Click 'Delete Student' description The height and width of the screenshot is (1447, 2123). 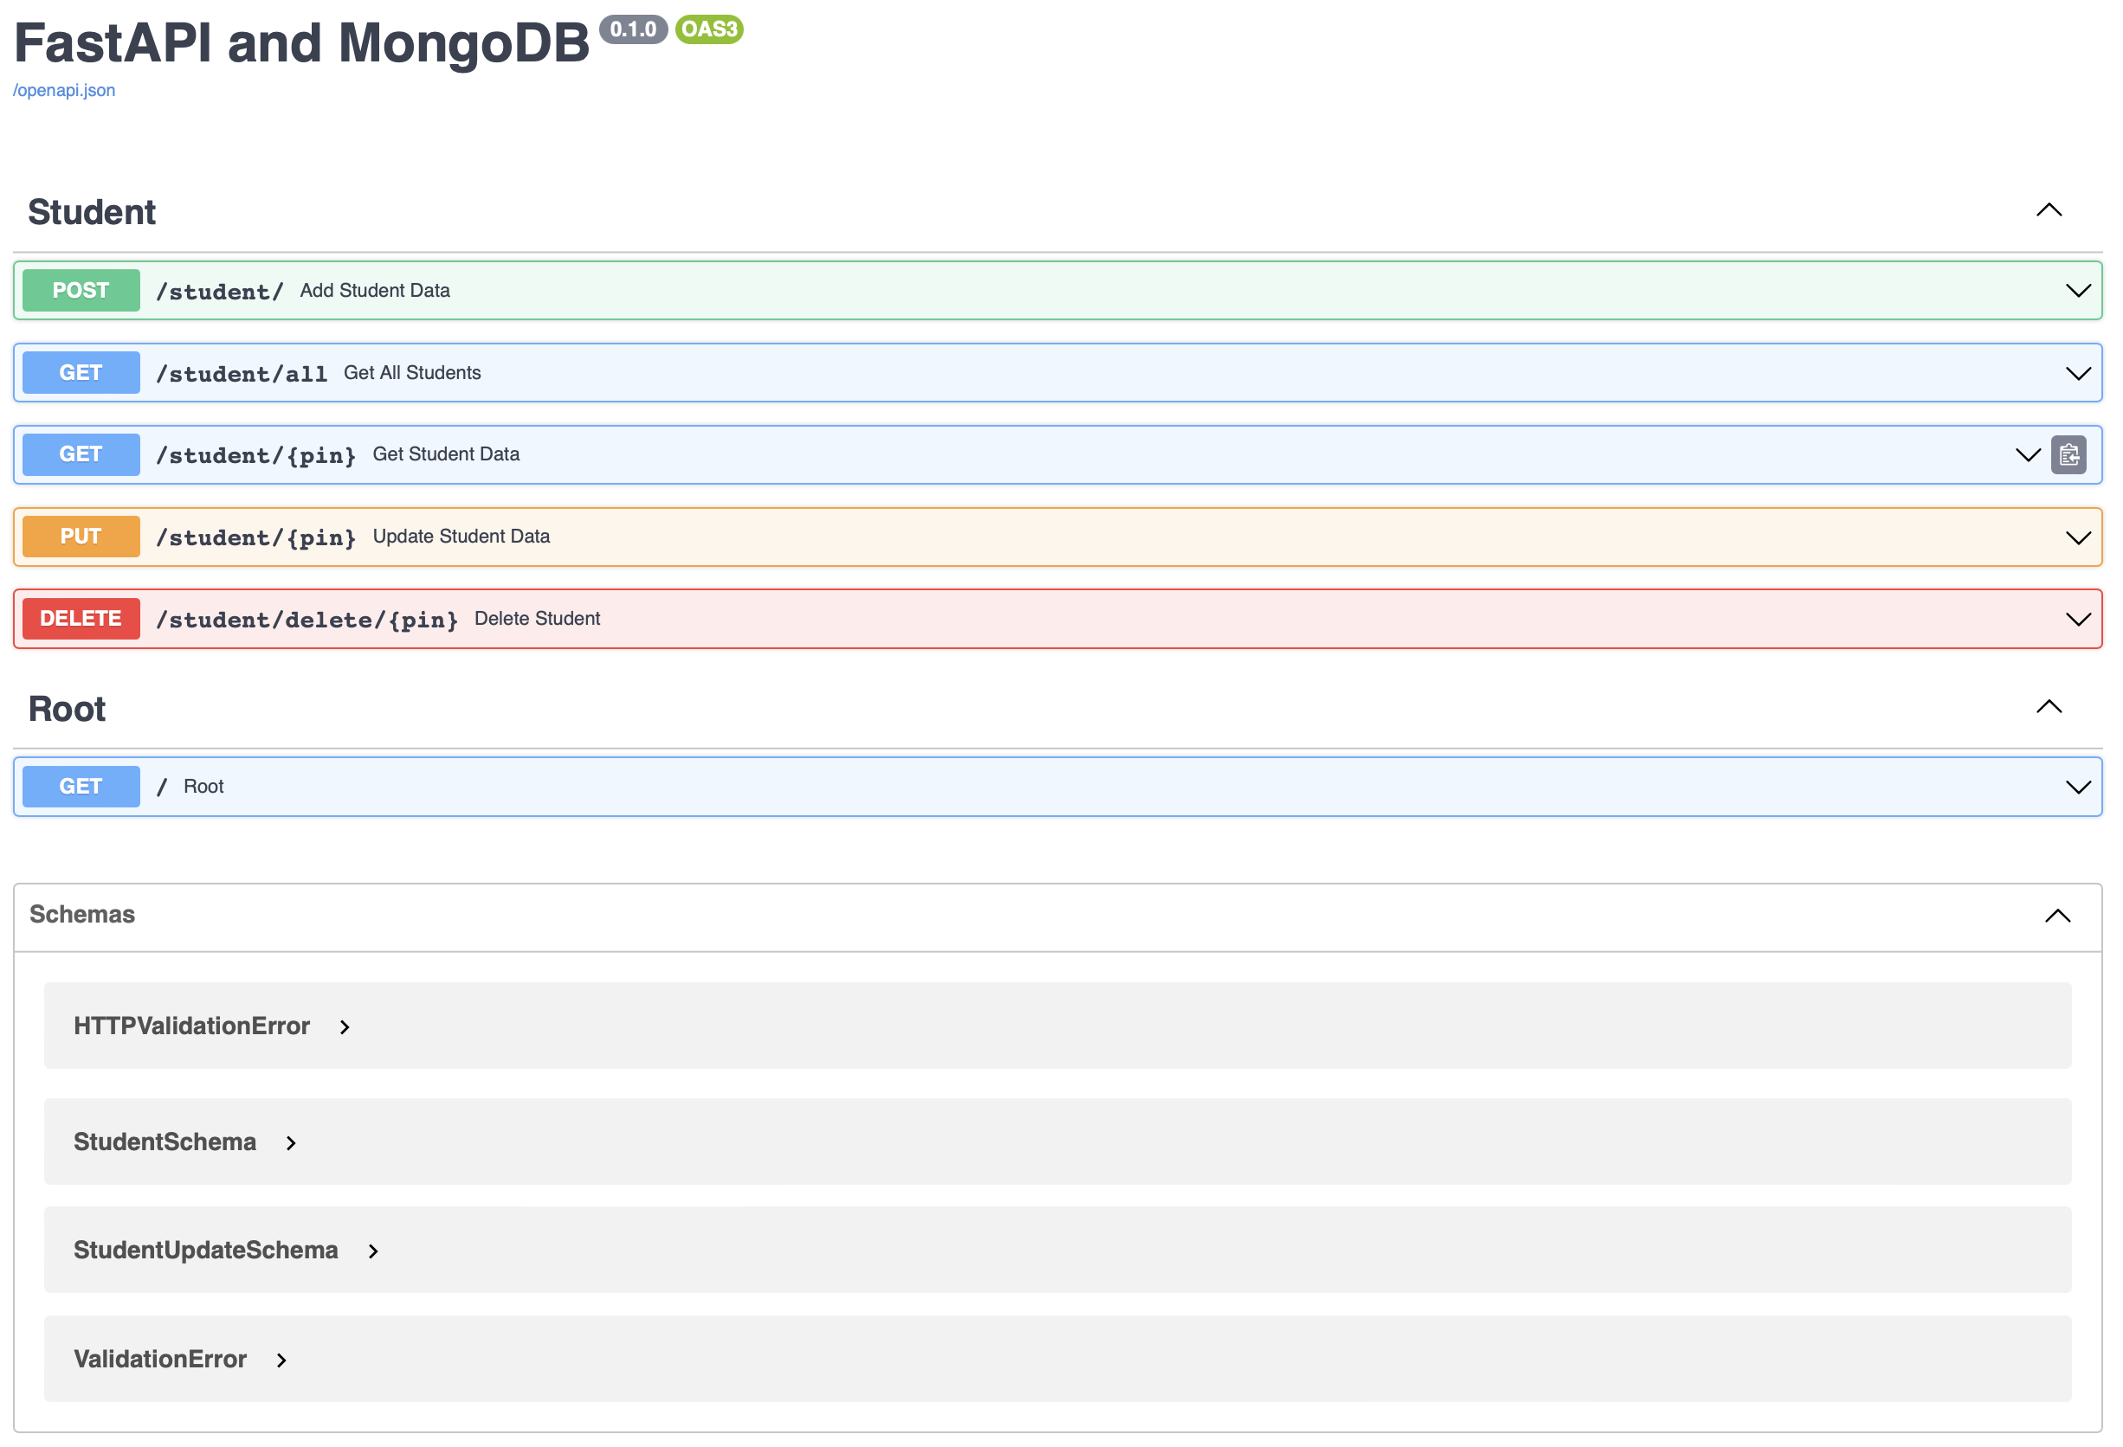pos(537,618)
